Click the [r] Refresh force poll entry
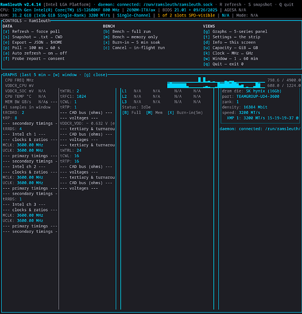This screenshot has width=302, height=314. coord(31,31)
